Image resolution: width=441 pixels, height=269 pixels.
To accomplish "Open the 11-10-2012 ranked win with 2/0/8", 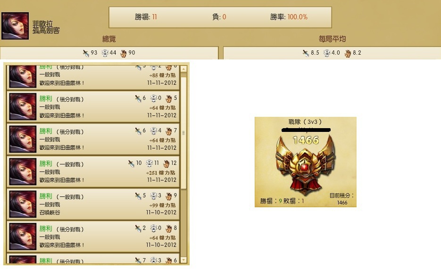I will tap(93, 236).
